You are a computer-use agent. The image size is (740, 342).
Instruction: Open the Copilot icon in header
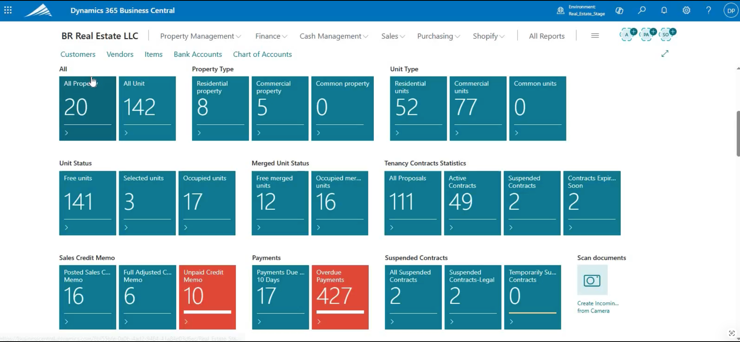coord(619,10)
